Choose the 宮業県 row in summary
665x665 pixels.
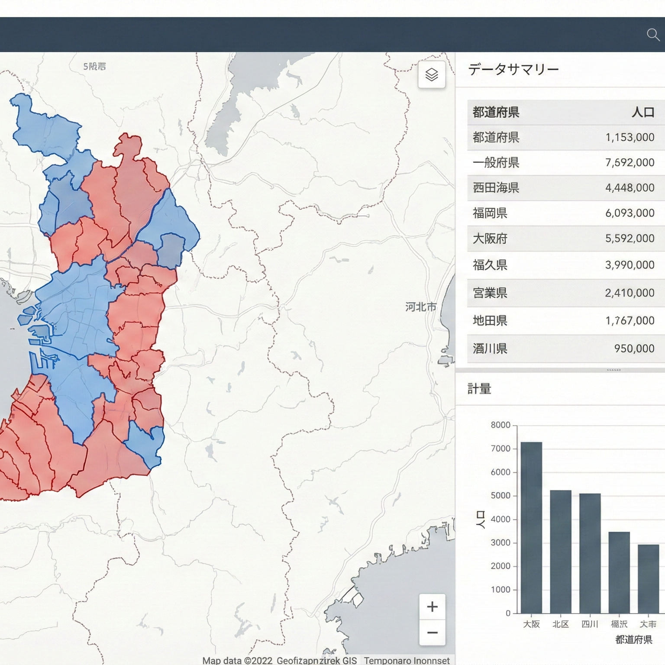pos(563,293)
